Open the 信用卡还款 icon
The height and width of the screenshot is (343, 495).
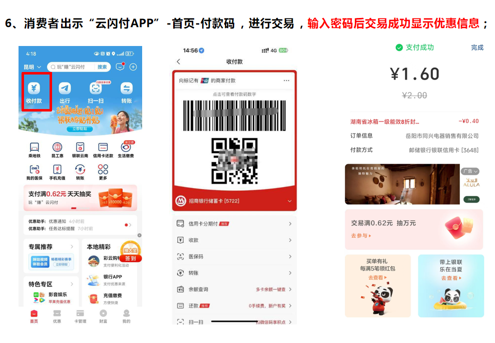point(103,147)
